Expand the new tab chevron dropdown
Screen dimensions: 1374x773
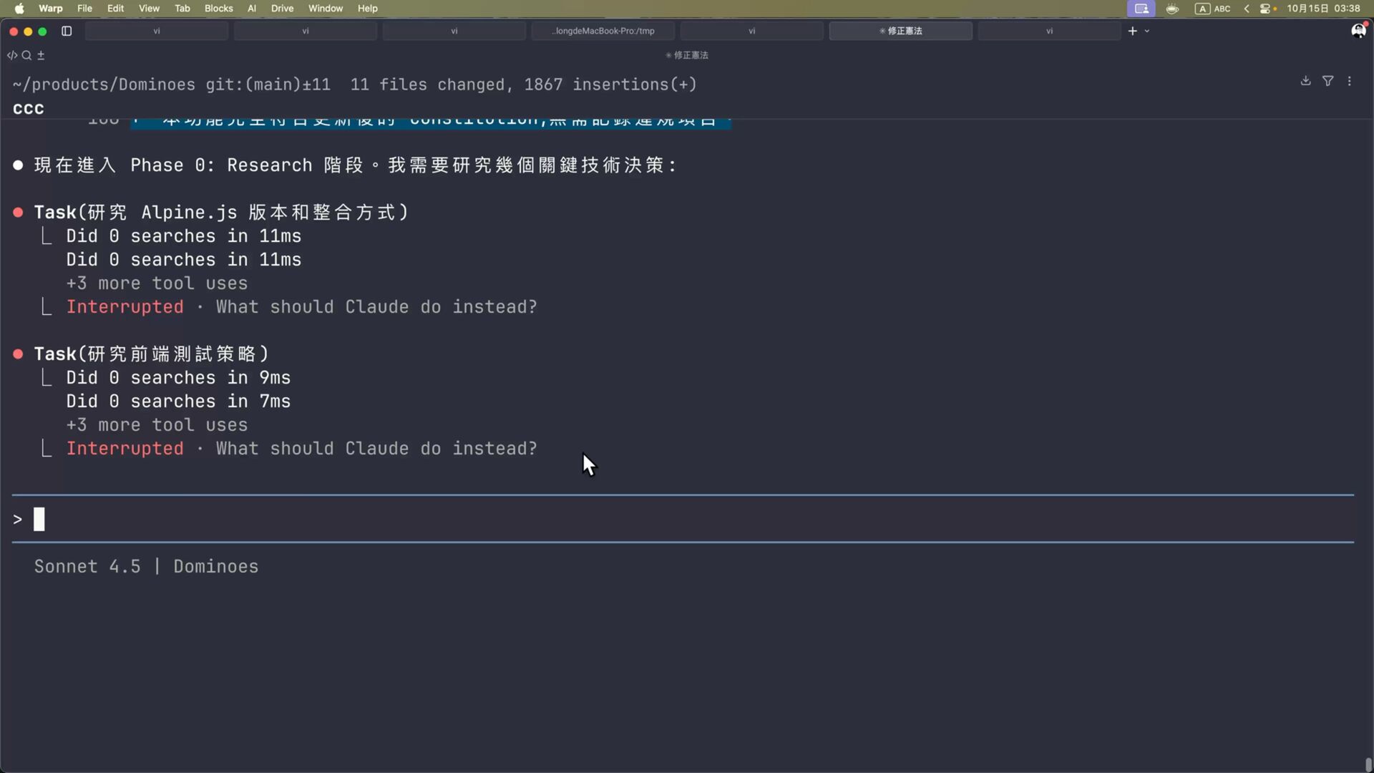[x=1147, y=31]
